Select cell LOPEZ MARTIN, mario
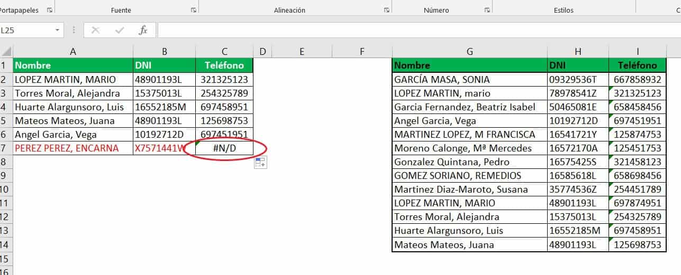Image resolution: width=681 pixels, height=275 pixels. point(470,93)
